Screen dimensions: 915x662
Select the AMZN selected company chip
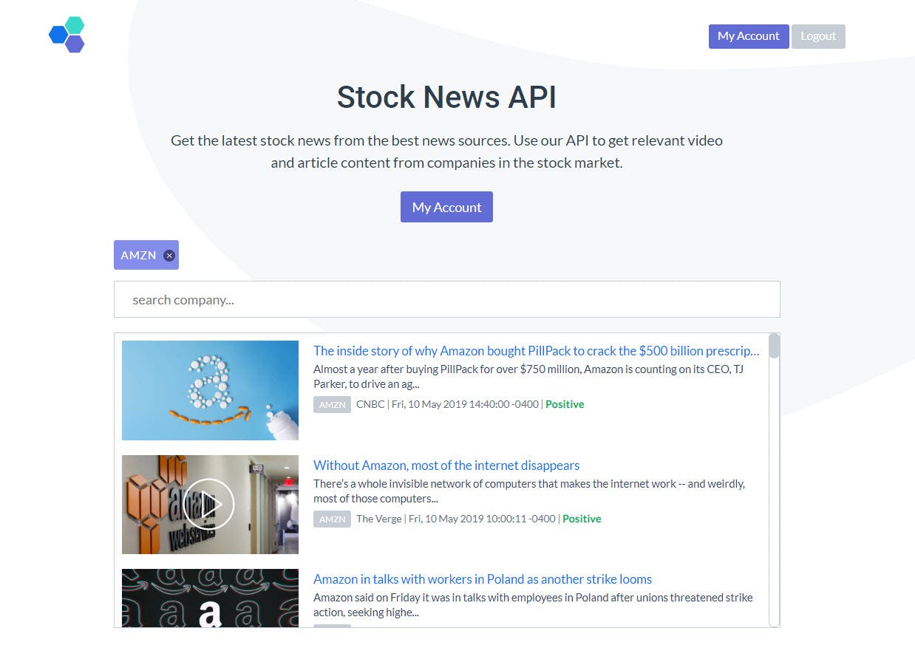(146, 255)
